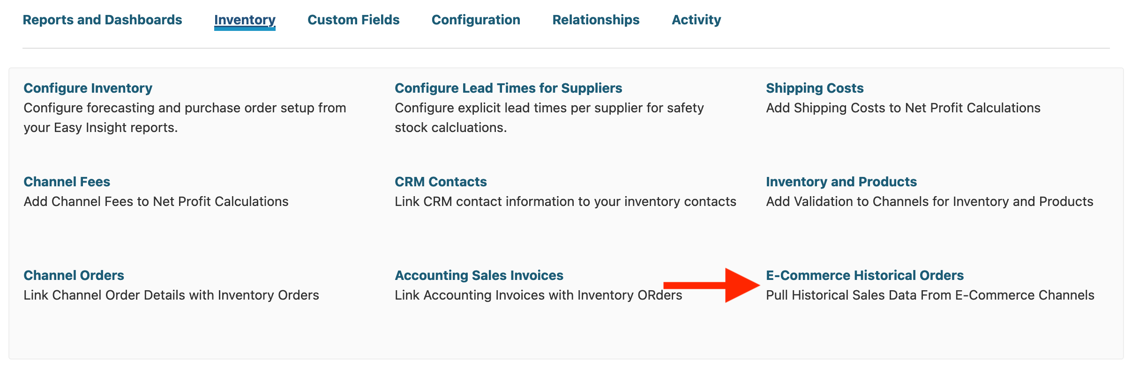Open the Relationships tab
Image resolution: width=1139 pixels, height=367 pixels.
(596, 20)
